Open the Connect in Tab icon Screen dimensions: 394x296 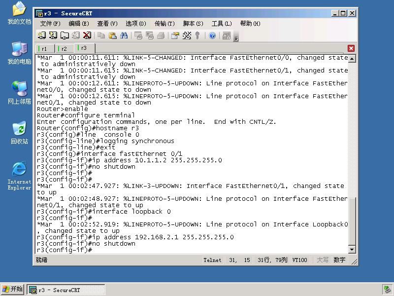click(65, 36)
